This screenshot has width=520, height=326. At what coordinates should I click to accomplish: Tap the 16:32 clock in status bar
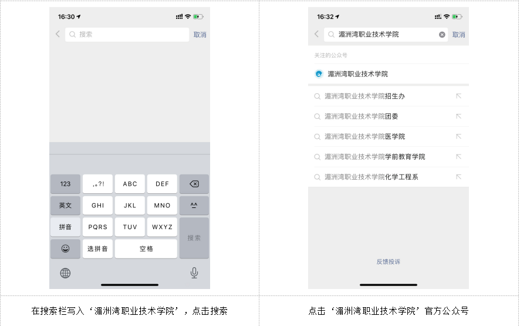click(x=325, y=16)
